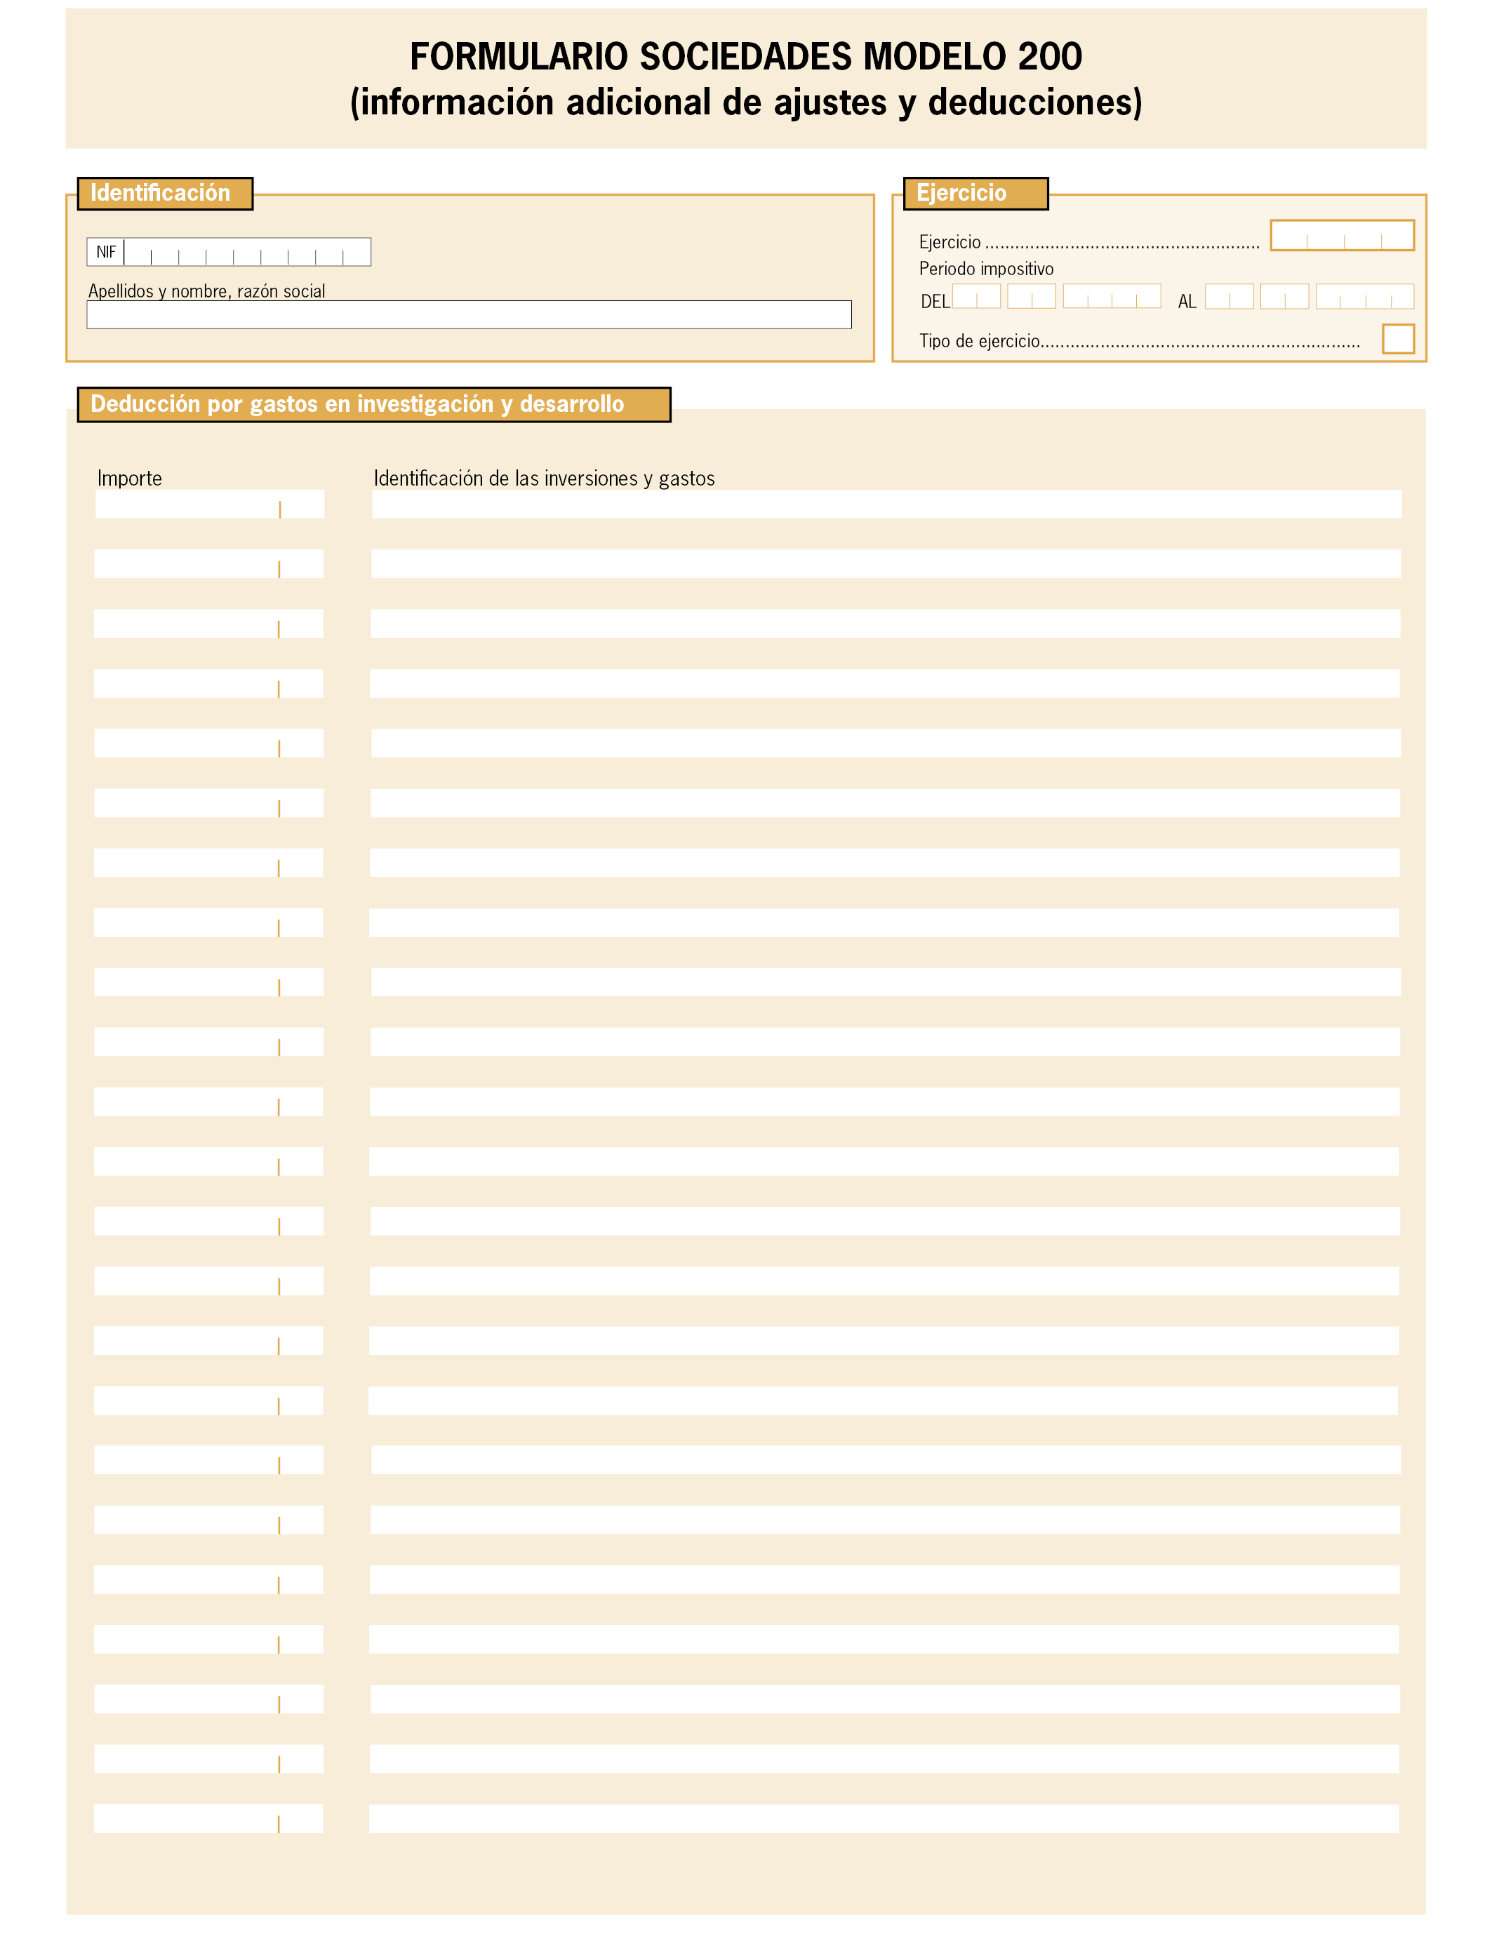Click the AL day field
1492x1948 pixels.
coord(1229,295)
